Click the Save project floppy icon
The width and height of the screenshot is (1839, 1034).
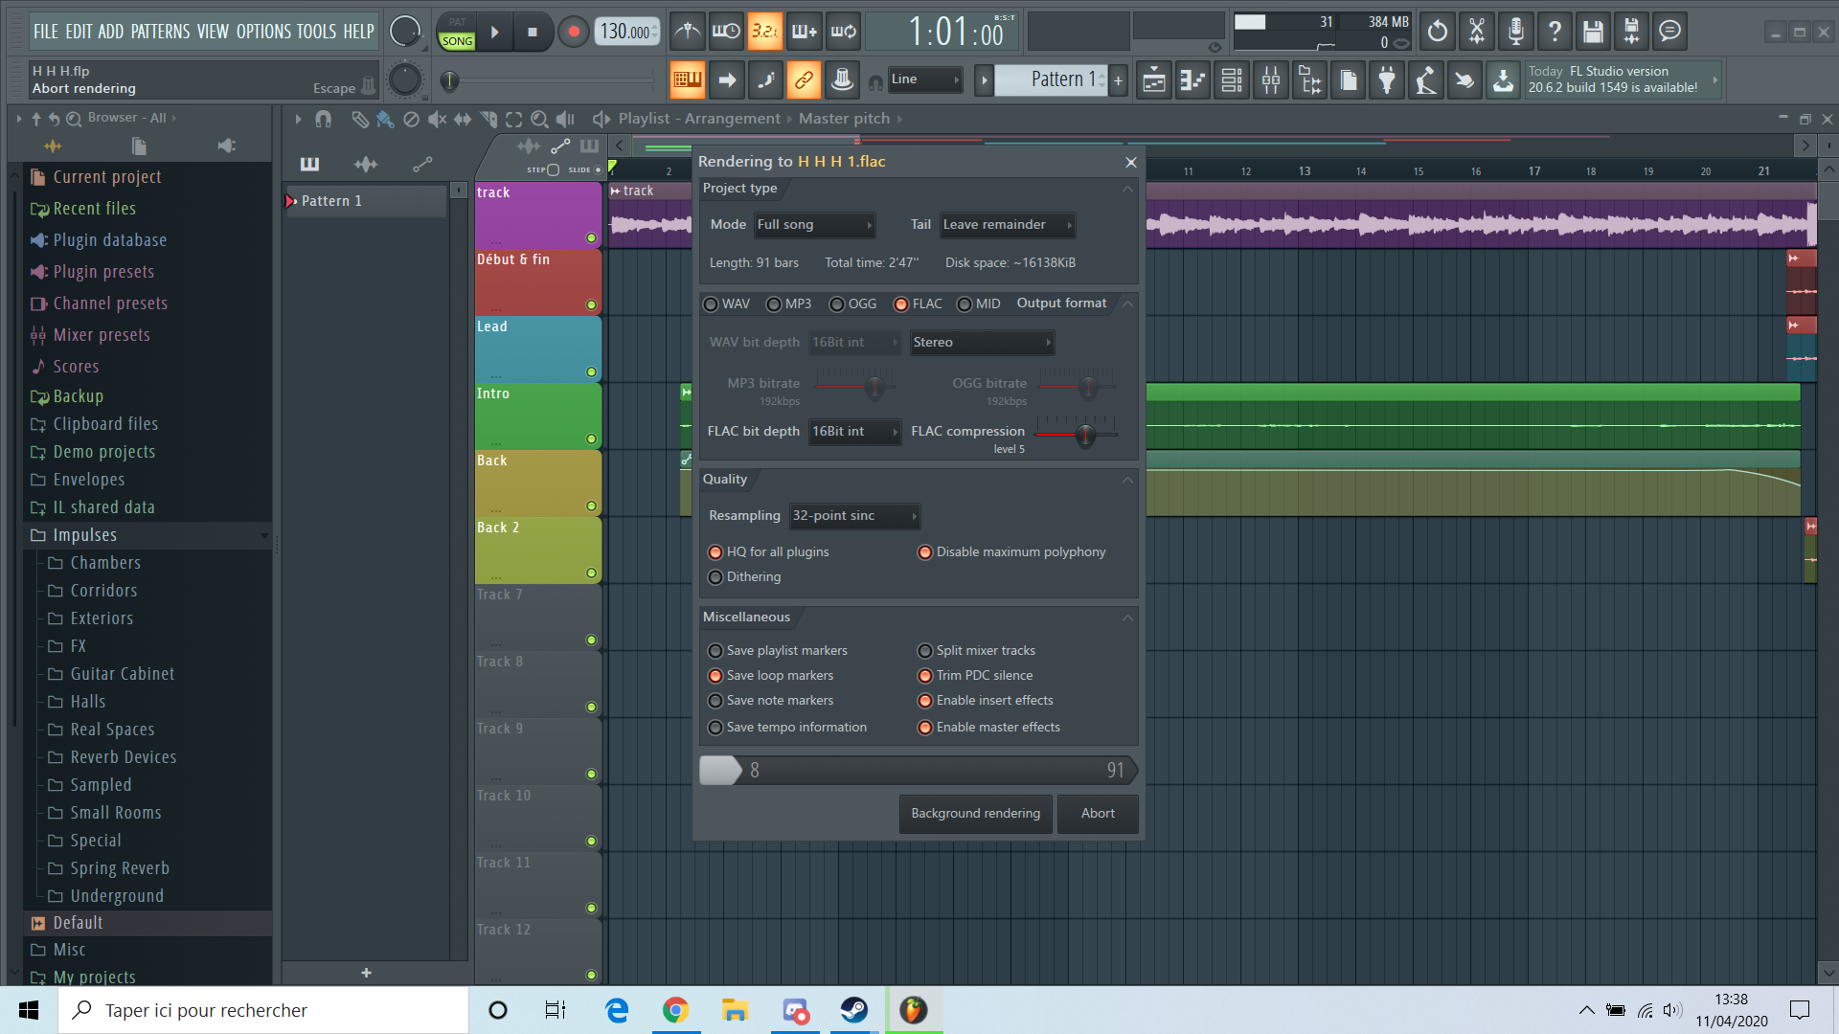coord(1592,32)
